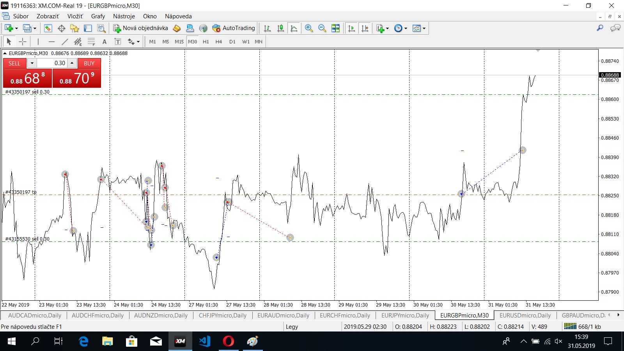Click Nová objednávka button
Screen dimensions: 624x351
click(x=141, y=28)
